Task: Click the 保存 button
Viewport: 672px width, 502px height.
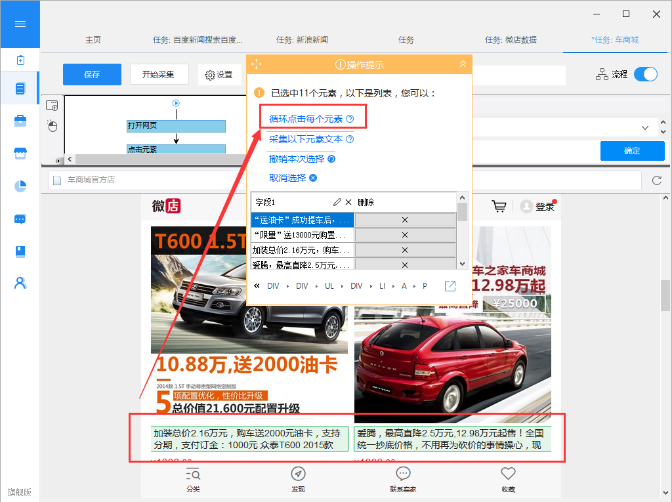Action: (92, 75)
